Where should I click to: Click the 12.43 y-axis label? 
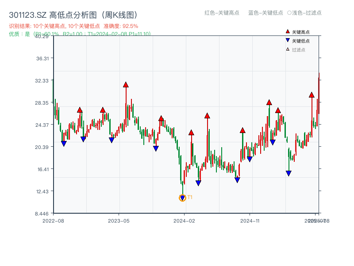coord(42,192)
